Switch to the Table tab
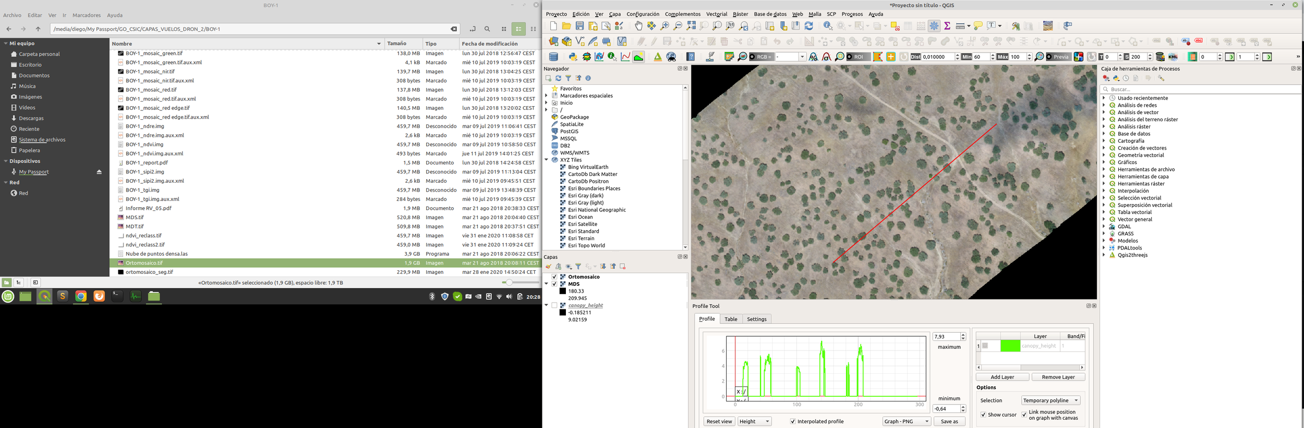 (731, 319)
